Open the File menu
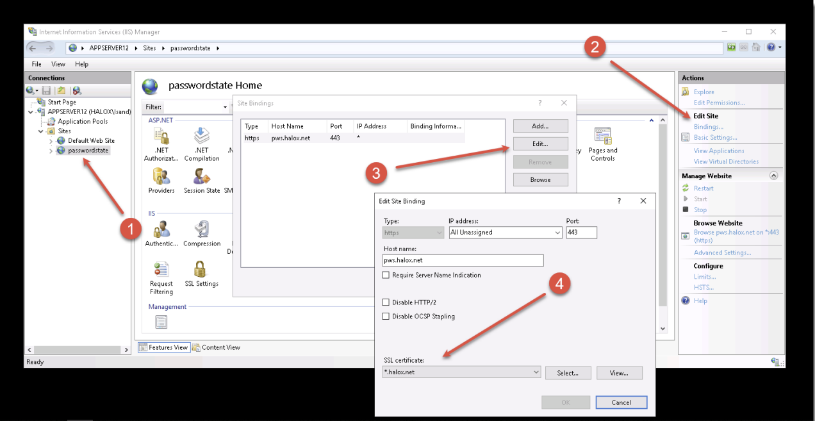The image size is (815, 421). (x=37, y=64)
